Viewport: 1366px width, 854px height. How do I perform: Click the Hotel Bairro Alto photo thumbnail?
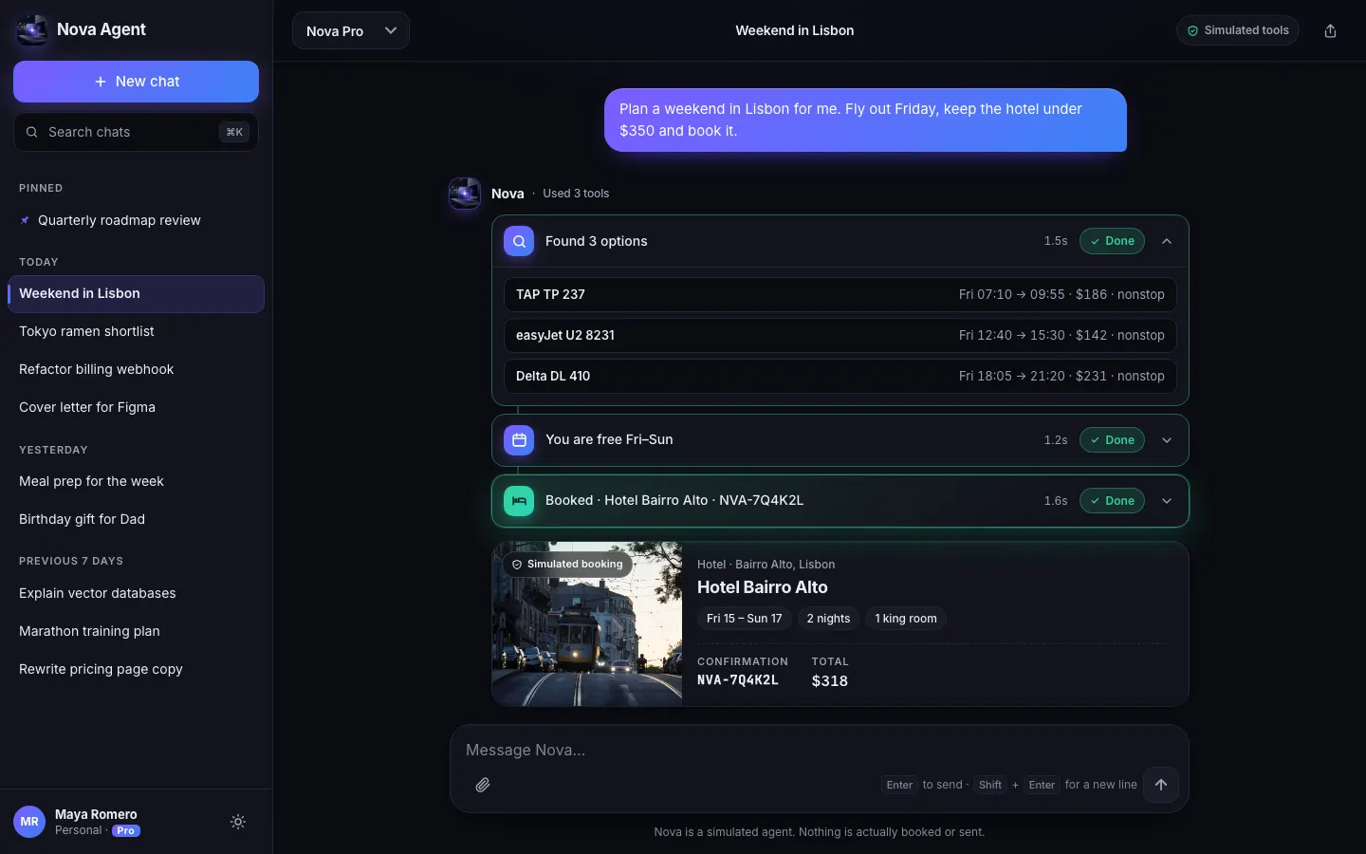[587, 623]
